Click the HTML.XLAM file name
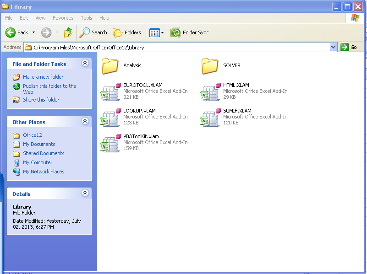The height and width of the screenshot is (274, 367). coord(236,85)
